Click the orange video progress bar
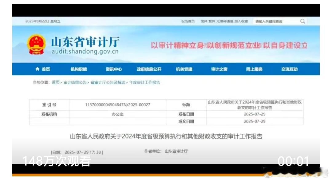The width and height of the screenshot is (332, 181). coord(138,175)
